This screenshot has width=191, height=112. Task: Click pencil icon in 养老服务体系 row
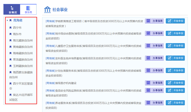(x=170, y=103)
